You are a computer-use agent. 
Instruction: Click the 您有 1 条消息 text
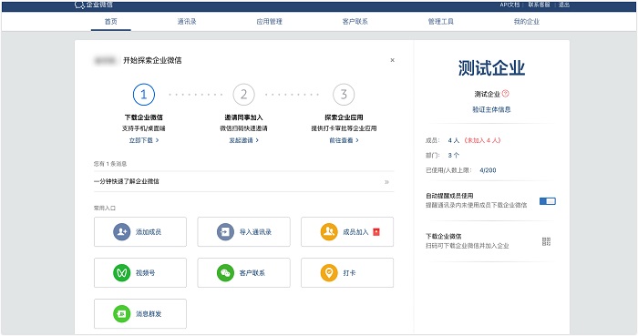(x=110, y=164)
